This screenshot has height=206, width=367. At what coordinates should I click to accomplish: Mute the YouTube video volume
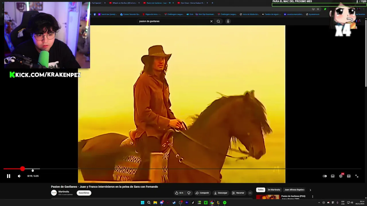pyautogui.click(x=19, y=176)
